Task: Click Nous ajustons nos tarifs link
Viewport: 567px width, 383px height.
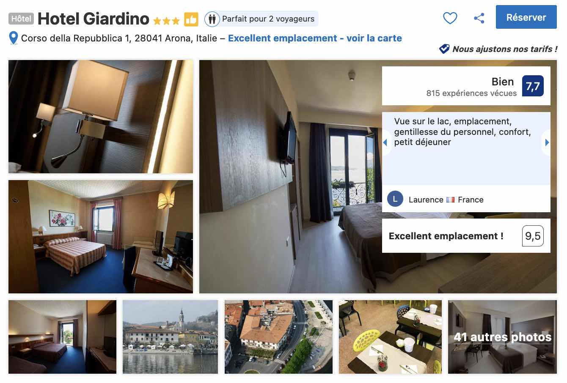Action: (x=505, y=49)
